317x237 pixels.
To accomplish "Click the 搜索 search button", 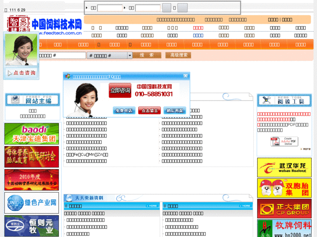I will tap(147, 55).
